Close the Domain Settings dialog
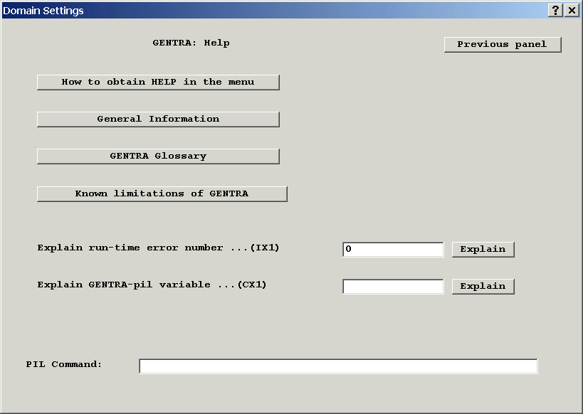The width and height of the screenshot is (583, 414). tap(572, 11)
